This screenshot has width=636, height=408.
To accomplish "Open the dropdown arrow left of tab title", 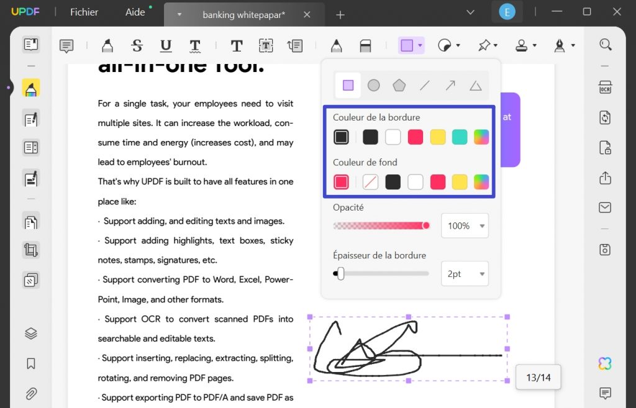I will coord(179,15).
